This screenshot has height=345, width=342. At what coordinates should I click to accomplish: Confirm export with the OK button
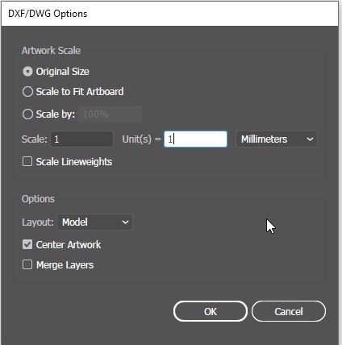211,311
